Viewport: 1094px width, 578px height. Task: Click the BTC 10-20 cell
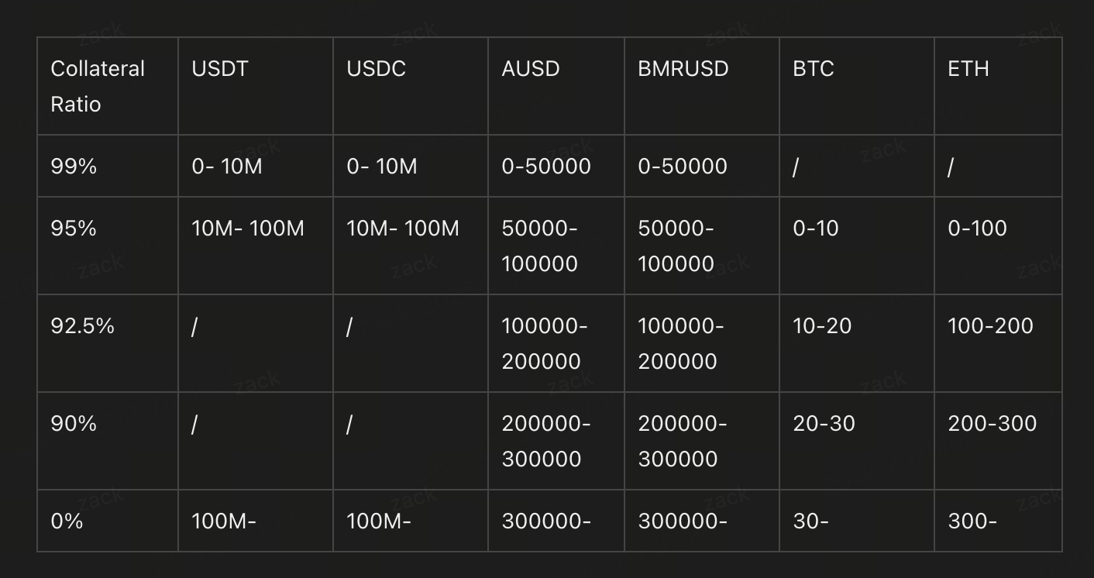click(x=821, y=326)
